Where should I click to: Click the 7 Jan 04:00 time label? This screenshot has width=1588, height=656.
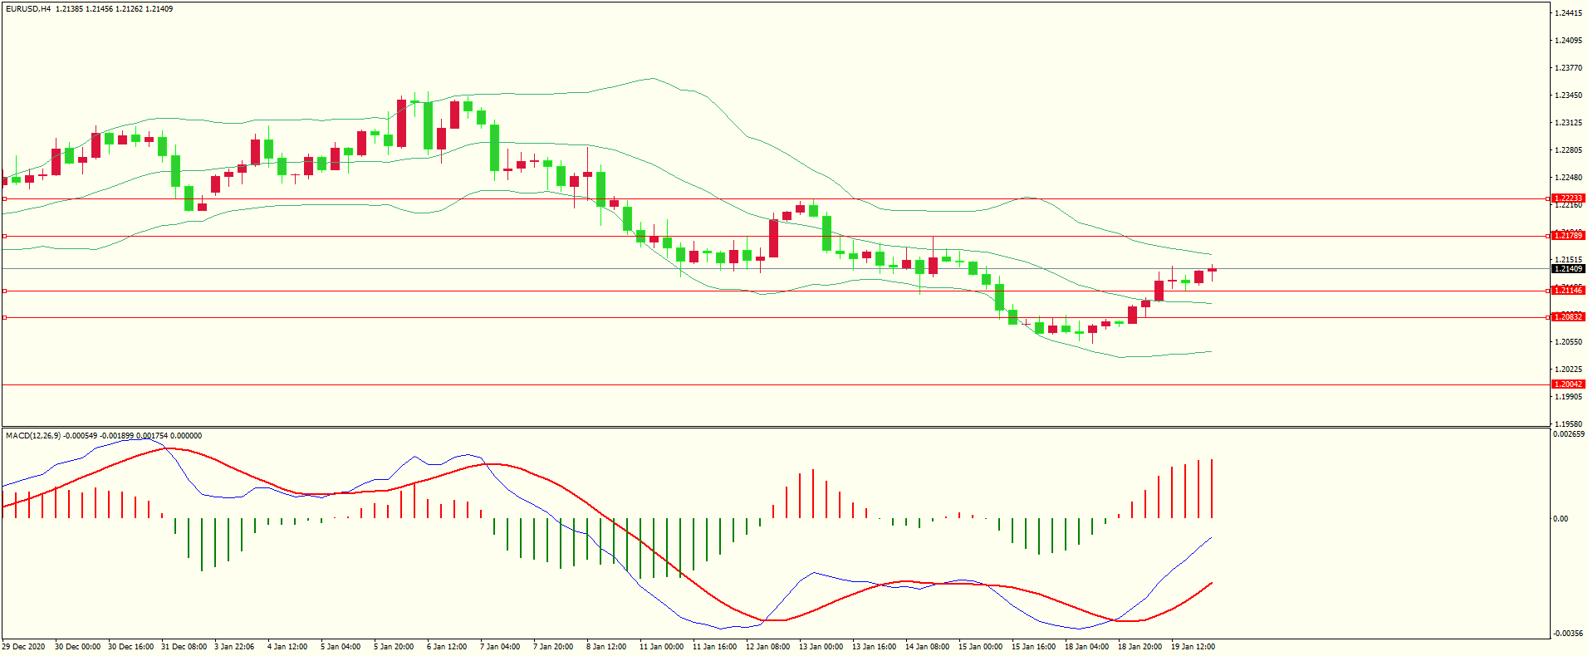[502, 647]
